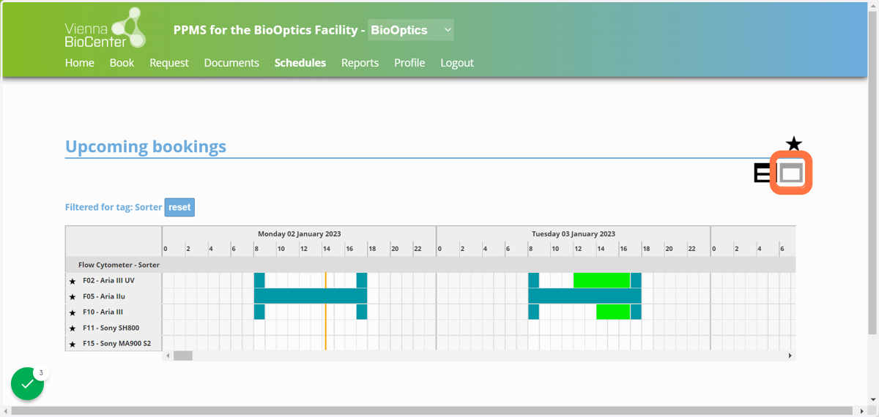Select the green Tuesday booking on F10 - Aria III
The height and width of the screenshot is (417, 879).
pyautogui.click(x=613, y=312)
